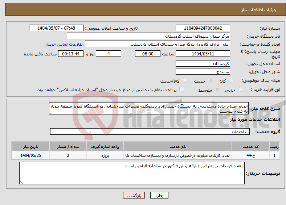
Task: Click the نام خدمت column header
Action: (x=178, y=147)
